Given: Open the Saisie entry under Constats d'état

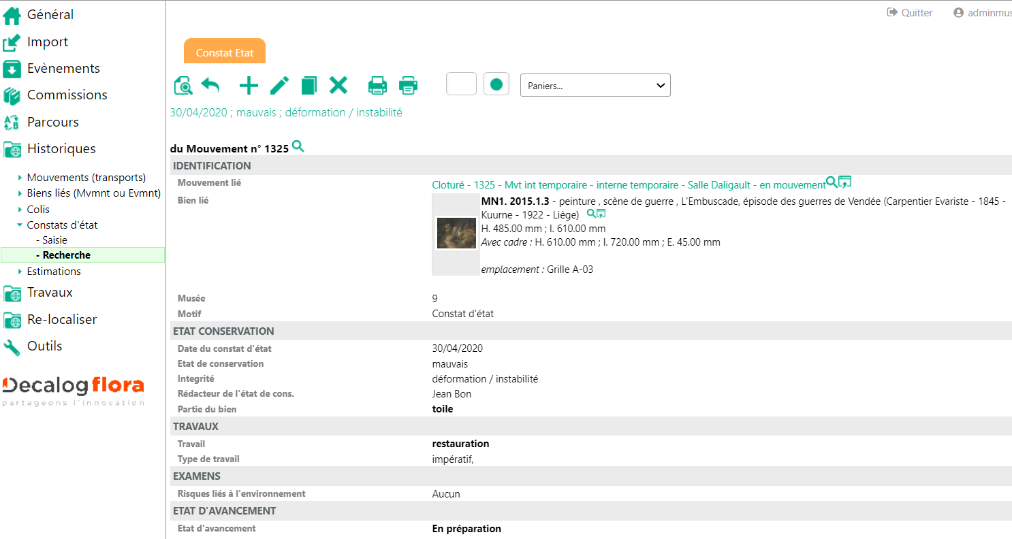Looking at the screenshot, I should (54, 240).
